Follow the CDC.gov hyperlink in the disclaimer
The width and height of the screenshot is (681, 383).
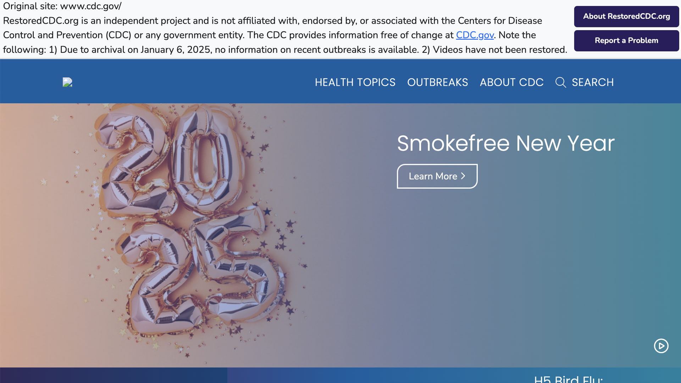coord(475,35)
